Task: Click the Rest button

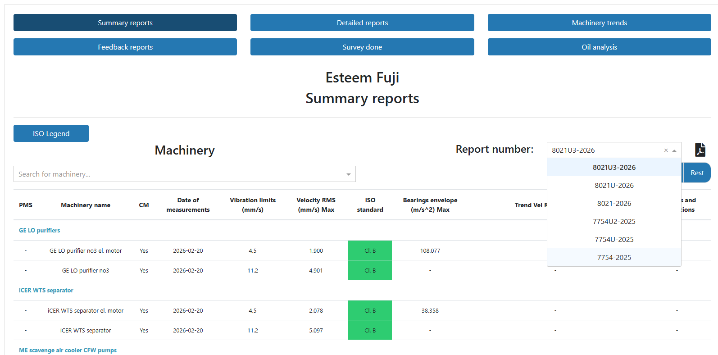Action: 697,173
